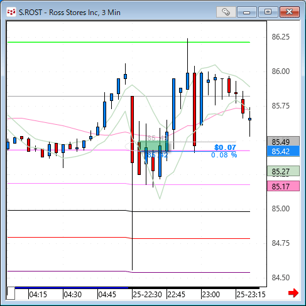
Task: Click the 04:30 time axis label
Action: (73, 295)
